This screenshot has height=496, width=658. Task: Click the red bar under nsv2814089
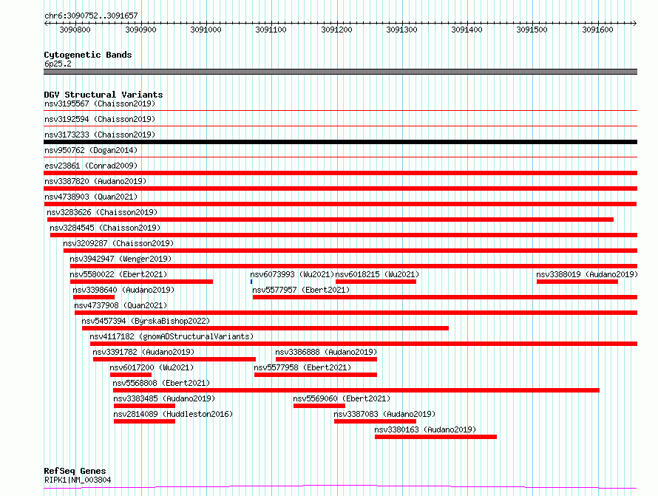point(144,421)
